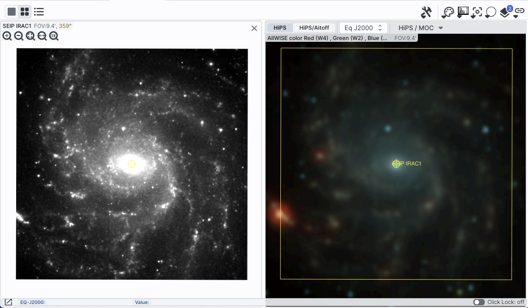Viewport: 528px width, 308px height.
Task: Open the Eq J2000 coordinate dropdown
Action: 364,28
